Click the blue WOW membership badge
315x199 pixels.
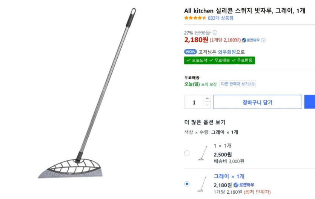point(191,52)
